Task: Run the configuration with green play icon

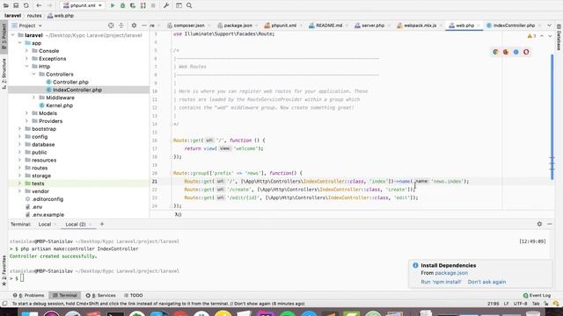Action: (x=113, y=5)
